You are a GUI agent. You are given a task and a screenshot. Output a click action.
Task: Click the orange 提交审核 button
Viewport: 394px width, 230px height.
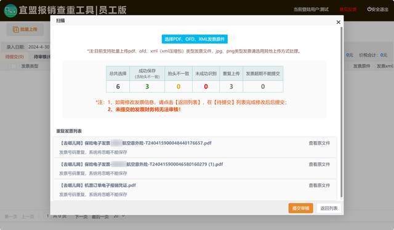300,208
